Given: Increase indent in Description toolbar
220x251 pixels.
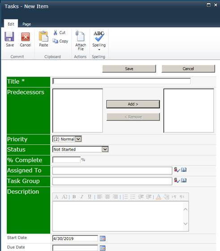Looking at the screenshot, I should [x=149, y=197].
